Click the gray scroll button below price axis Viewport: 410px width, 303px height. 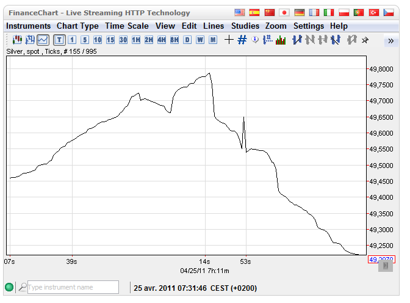pos(386,266)
